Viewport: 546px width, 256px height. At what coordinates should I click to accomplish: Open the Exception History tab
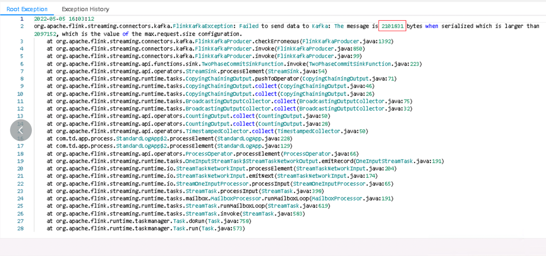click(85, 9)
